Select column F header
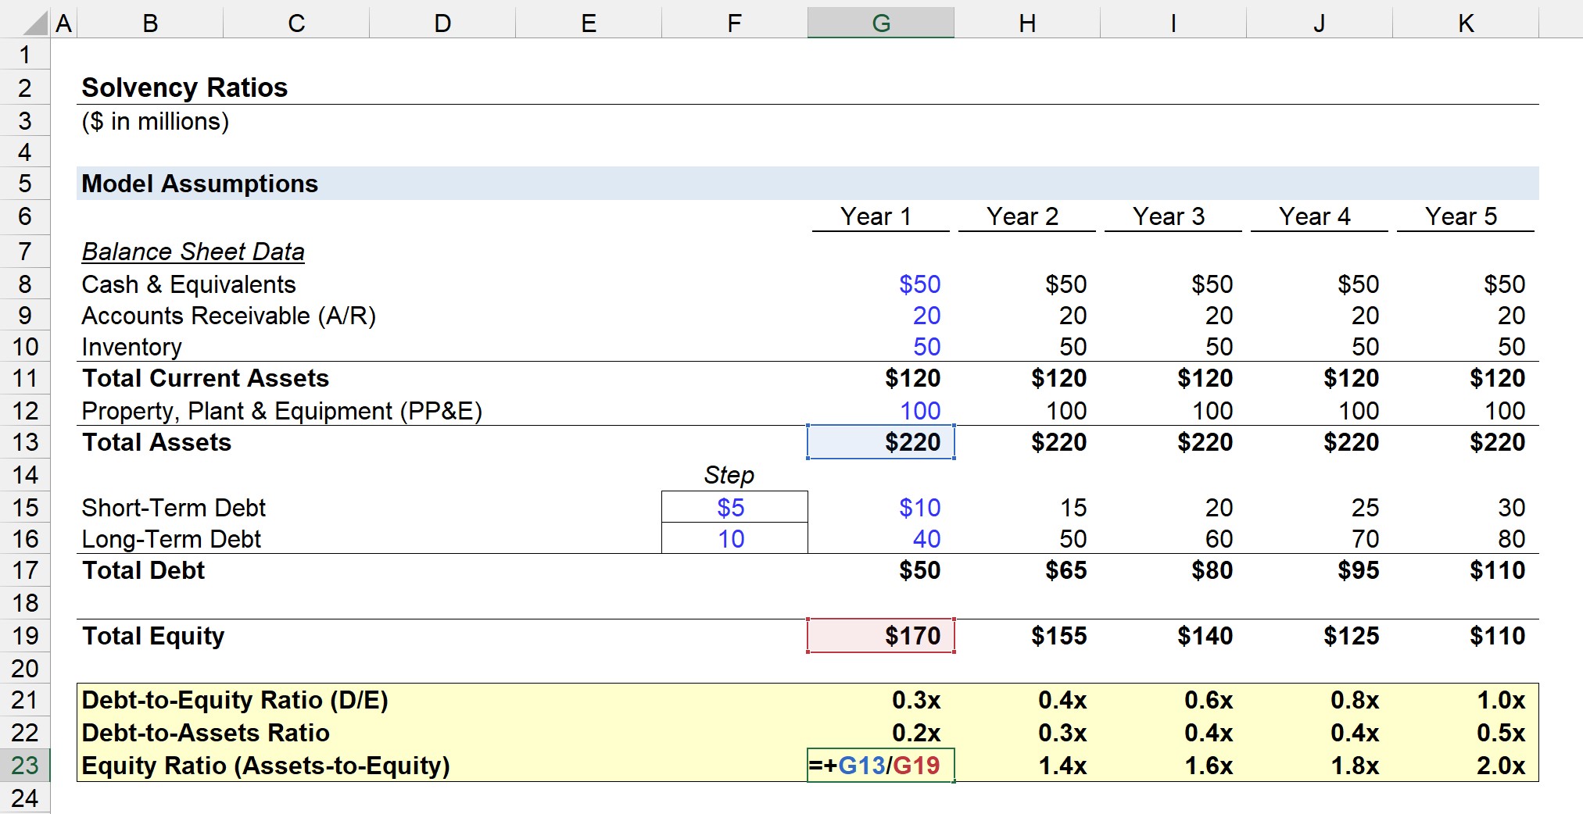Viewport: 1583px width, 814px height. coord(735,23)
